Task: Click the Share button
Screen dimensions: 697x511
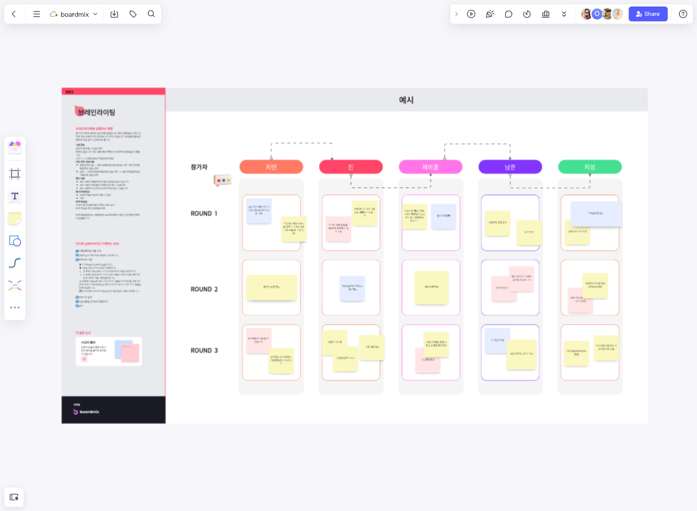Action: [648, 14]
